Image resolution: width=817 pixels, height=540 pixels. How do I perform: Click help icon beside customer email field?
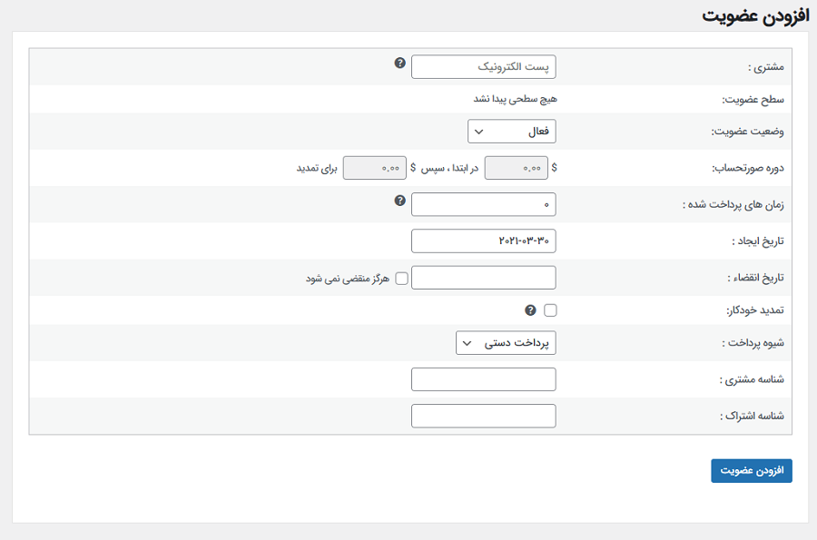(x=399, y=64)
